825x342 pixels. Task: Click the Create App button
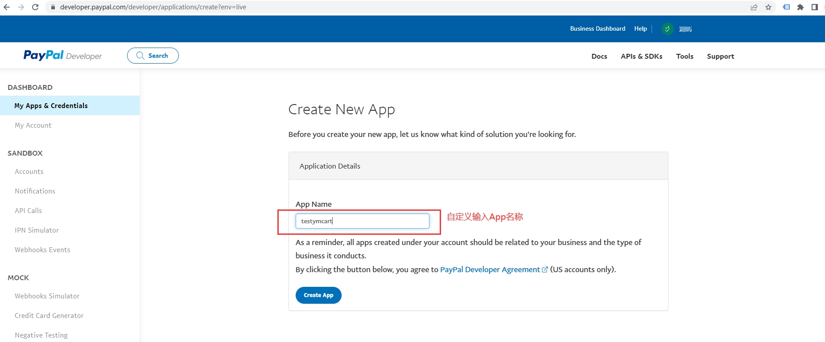click(x=318, y=295)
